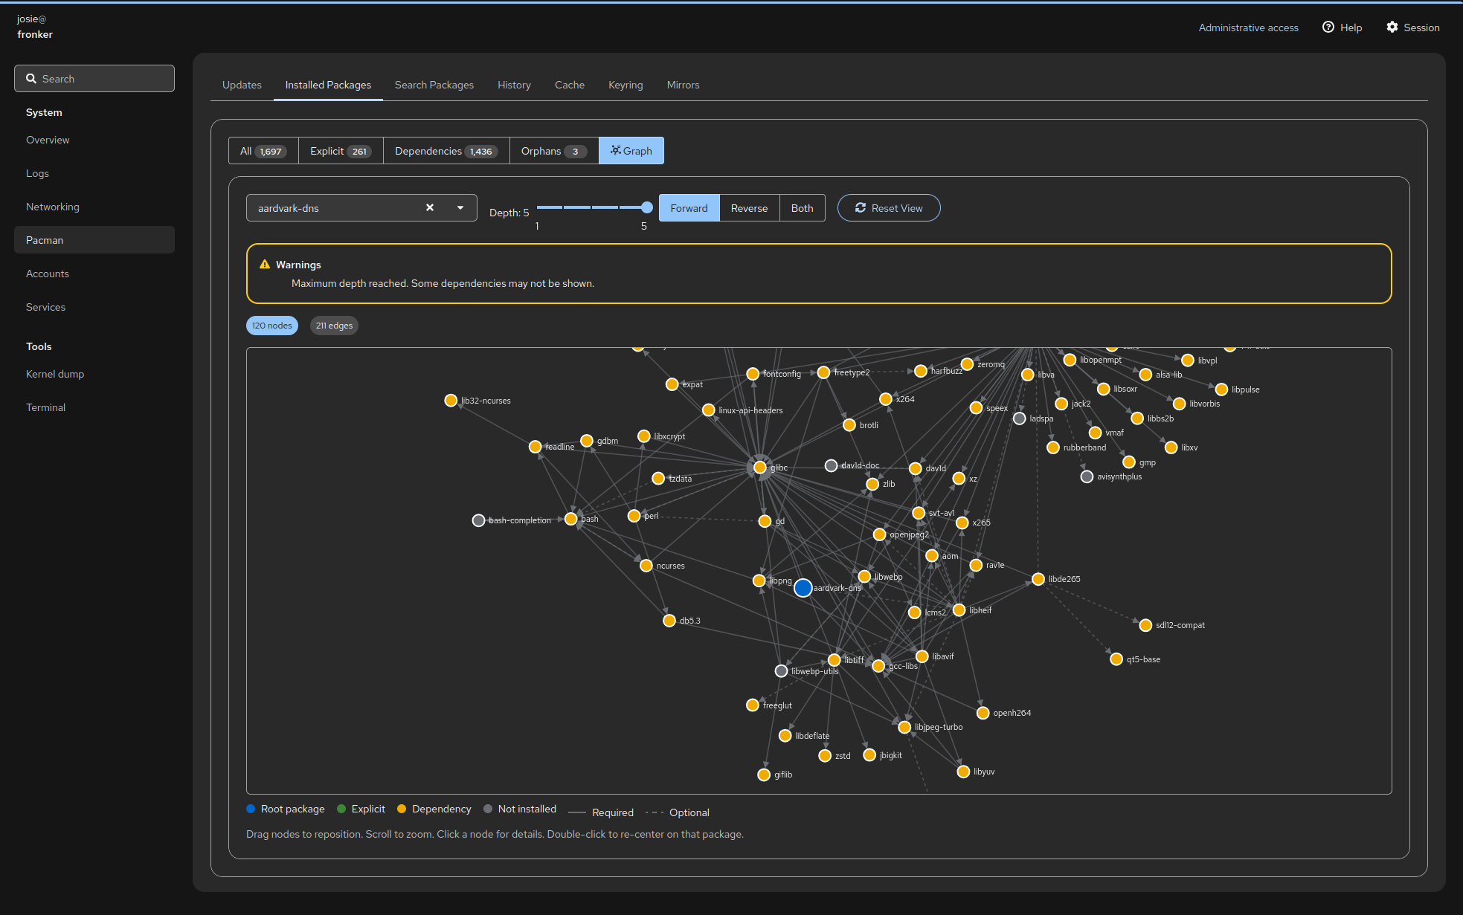Click the qt5-base node
This screenshot has height=915, width=1463.
1116,659
